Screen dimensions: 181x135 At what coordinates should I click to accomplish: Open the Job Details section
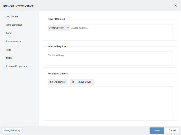[x=12, y=17]
